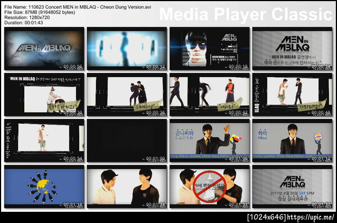Select the frame thumbnail at 00:00:30
Viewport: 337px width, 223px height.
tap(44, 95)
